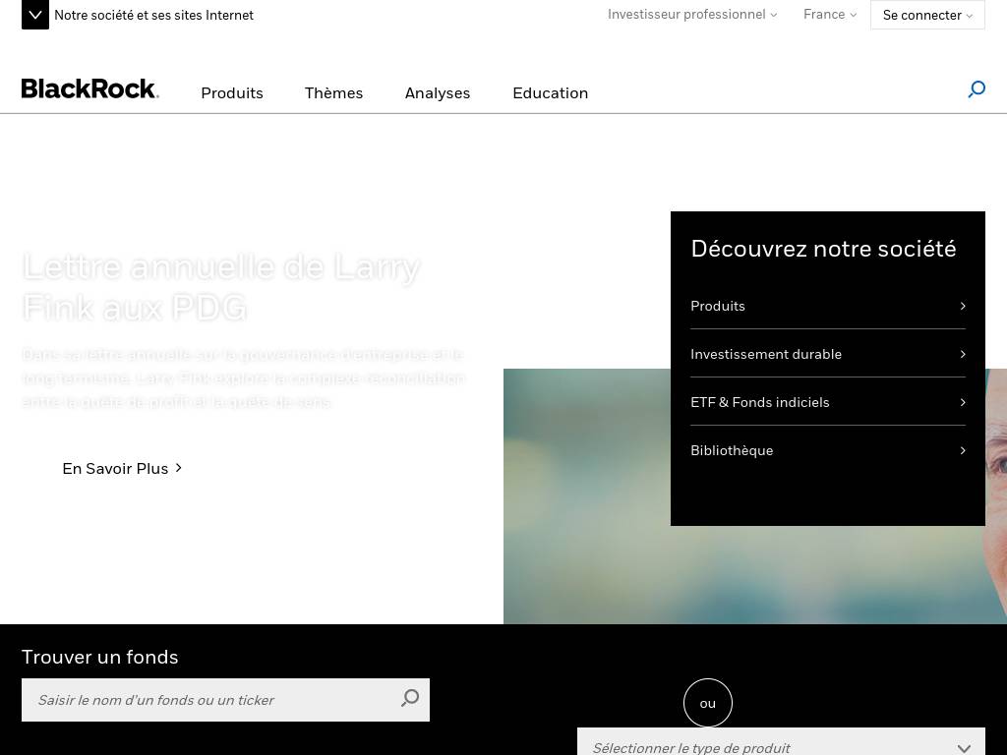The image size is (1007, 755).
Task: Click the chevron beside Bibliothèque
Action: point(963,450)
